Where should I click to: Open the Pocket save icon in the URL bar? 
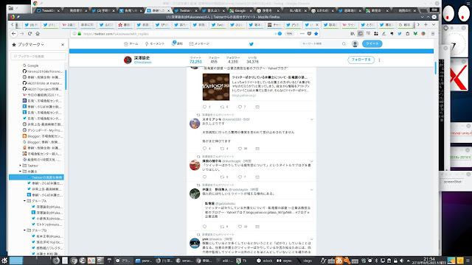pos(309,34)
